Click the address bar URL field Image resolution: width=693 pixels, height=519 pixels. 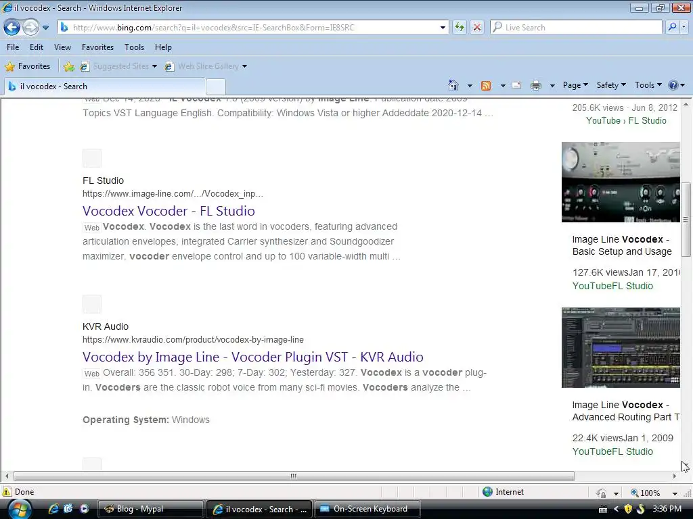tap(252, 27)
